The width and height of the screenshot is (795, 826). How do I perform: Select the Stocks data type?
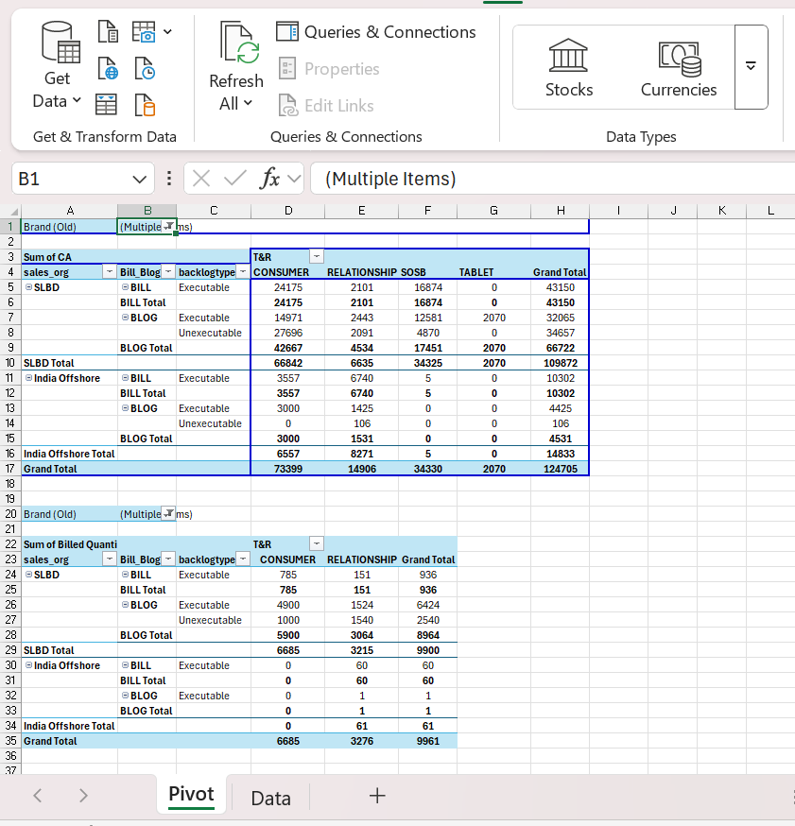point(568,66)
